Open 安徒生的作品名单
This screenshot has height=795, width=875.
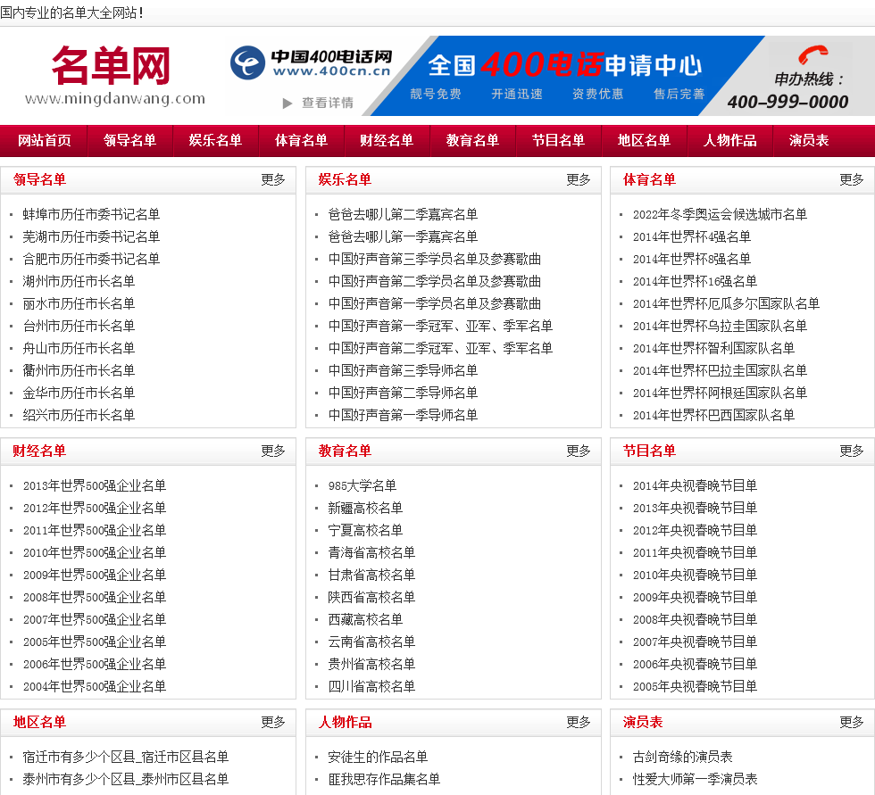point(378,758)
